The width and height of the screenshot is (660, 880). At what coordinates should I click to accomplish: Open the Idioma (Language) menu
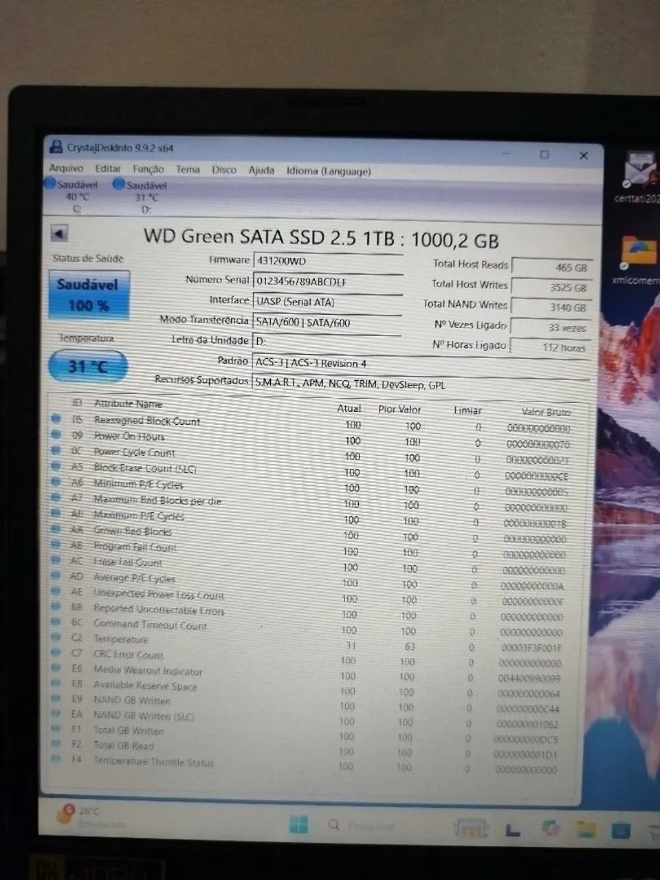(329, 171)
